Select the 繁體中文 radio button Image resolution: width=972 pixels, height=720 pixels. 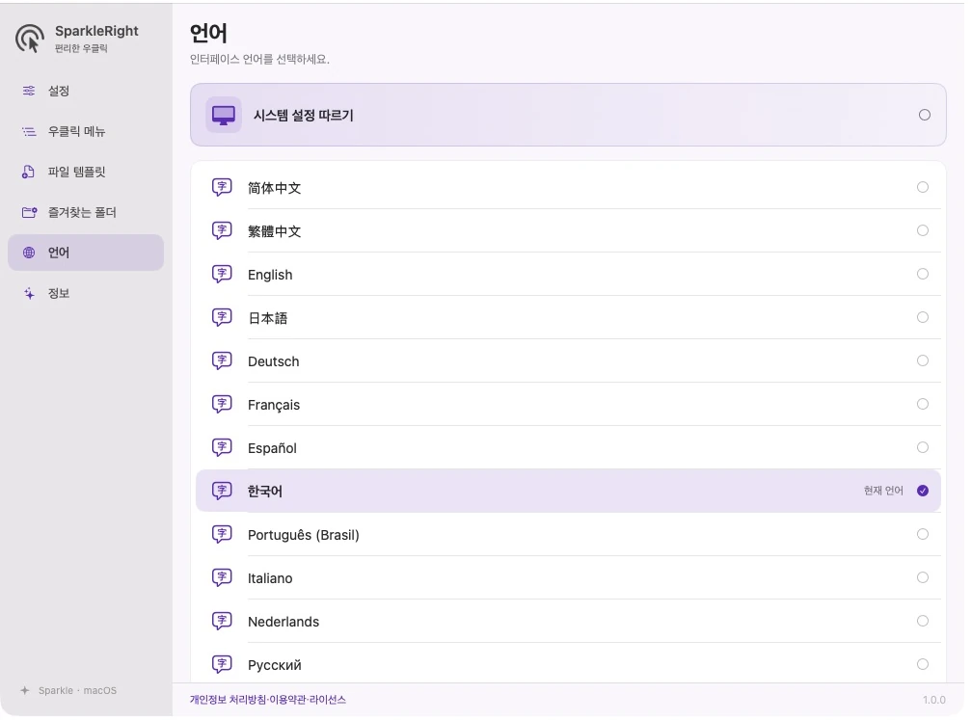coord(923,230)
